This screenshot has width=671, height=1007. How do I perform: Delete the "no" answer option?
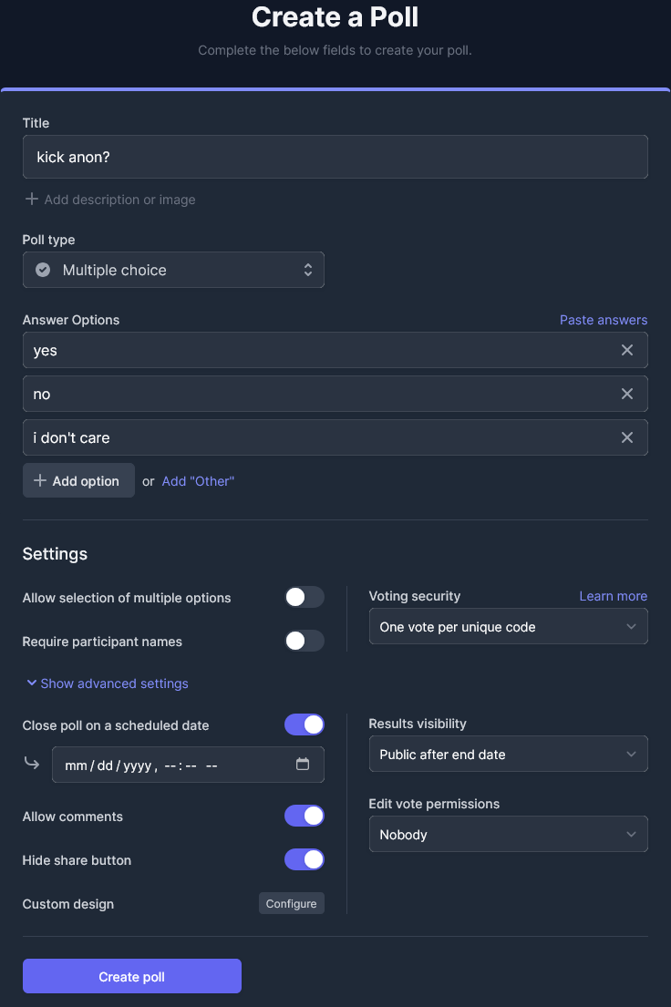pos(627,394)
